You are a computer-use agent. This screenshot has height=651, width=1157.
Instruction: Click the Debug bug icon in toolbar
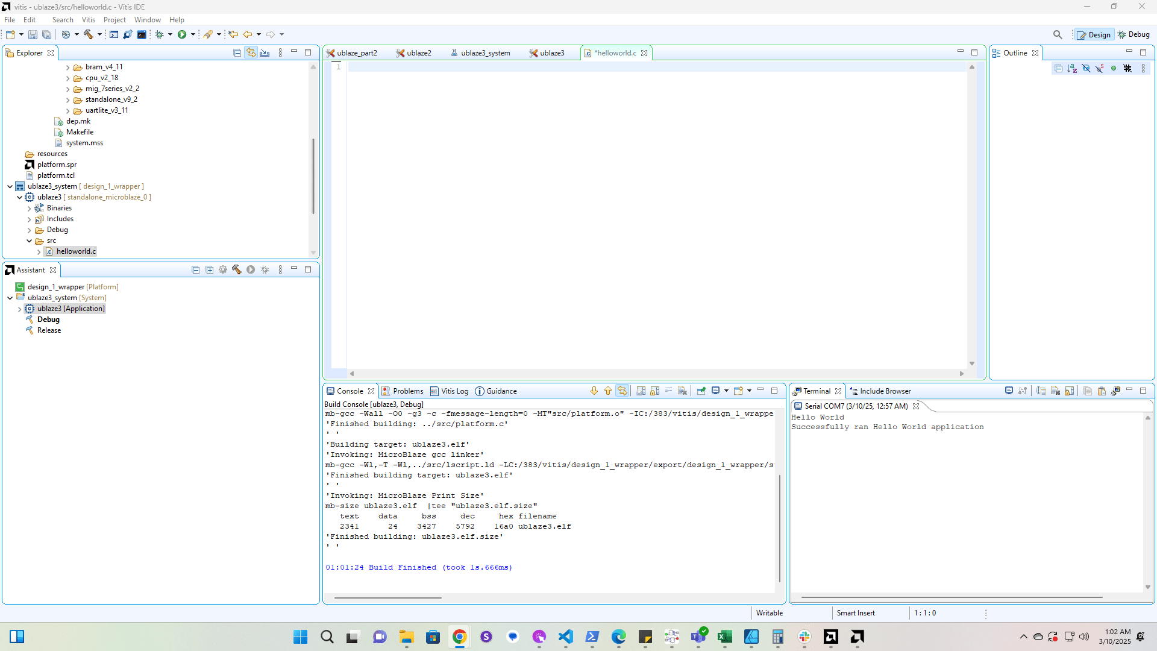click(x=159, y=34)
